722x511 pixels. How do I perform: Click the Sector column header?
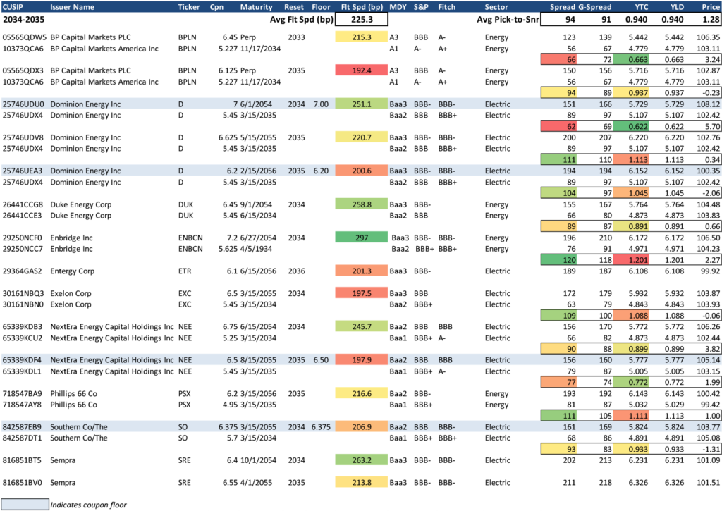pyautogui.click(x=497, y=7)
